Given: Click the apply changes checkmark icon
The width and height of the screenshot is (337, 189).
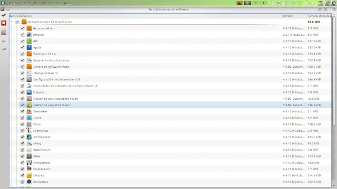Looking at the screenshot, I should [x=4, y=15].
